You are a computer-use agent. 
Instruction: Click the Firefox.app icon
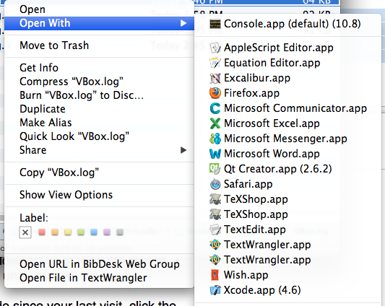click(215, 93)
